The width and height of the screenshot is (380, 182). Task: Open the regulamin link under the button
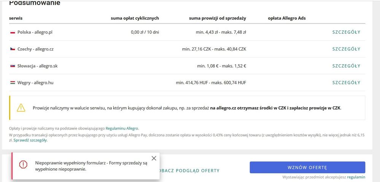[356, 177]
